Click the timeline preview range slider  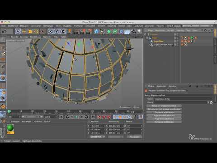coord(32,117)
